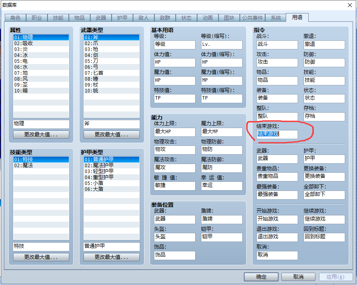Select armor type 06:大盾

point(112,189)
